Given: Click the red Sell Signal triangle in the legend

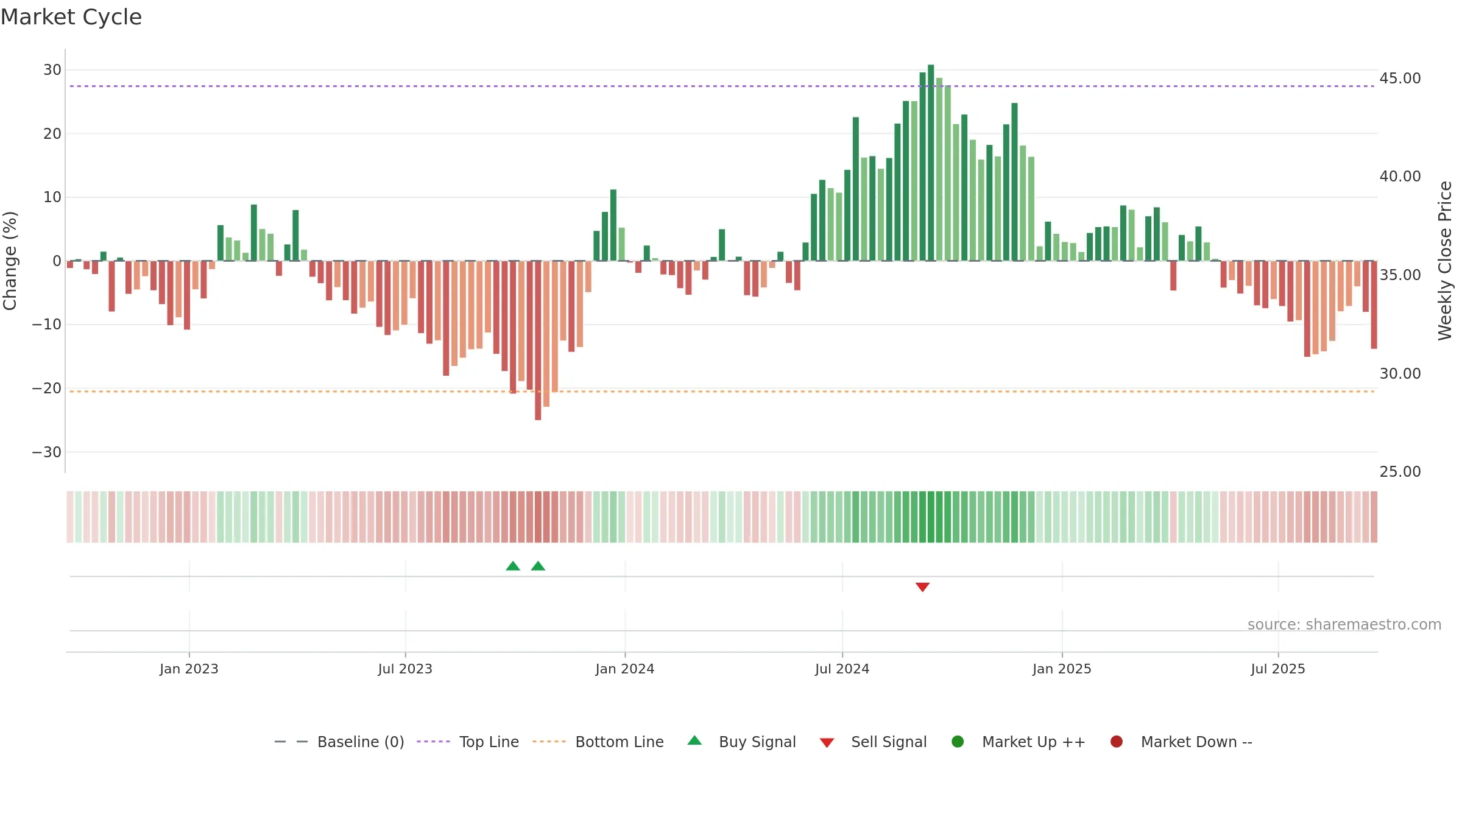Looking at the screenshot, I should [827, 743].
